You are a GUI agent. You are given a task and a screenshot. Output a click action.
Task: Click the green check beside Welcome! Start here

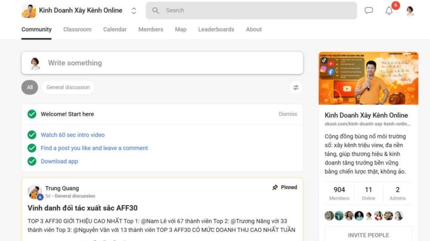coord(32,114)
